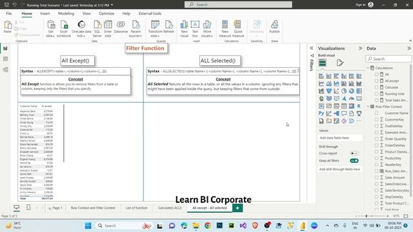Click the customer table visual scrollbar
This screenshot has height=232, width=413.
pyautogui.click(x=64, y=133)
